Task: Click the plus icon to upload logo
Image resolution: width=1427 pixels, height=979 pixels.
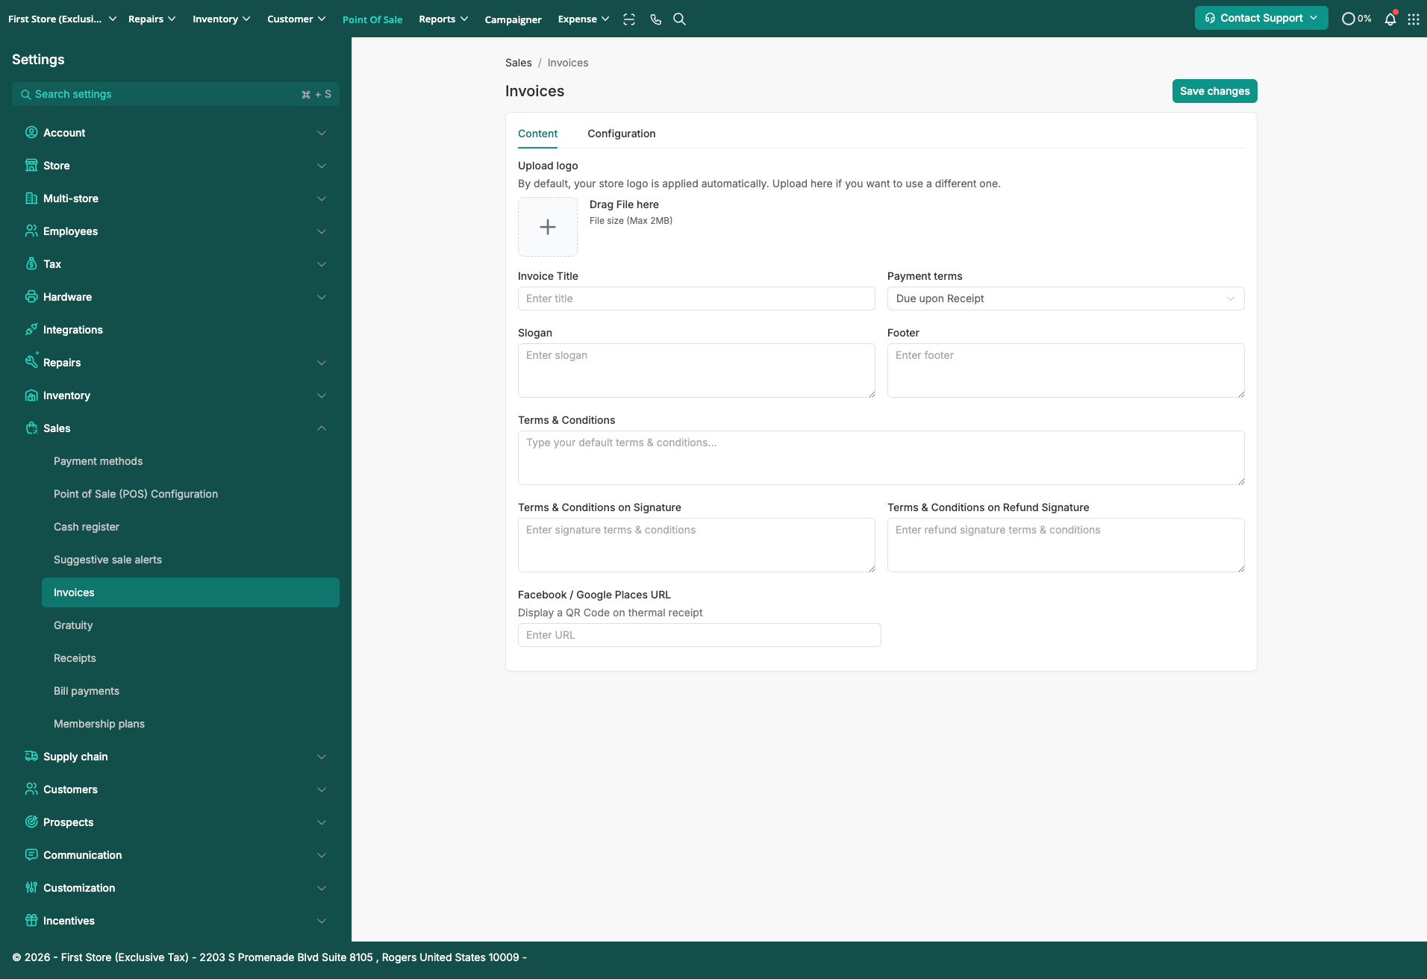Action: point(548,227)
